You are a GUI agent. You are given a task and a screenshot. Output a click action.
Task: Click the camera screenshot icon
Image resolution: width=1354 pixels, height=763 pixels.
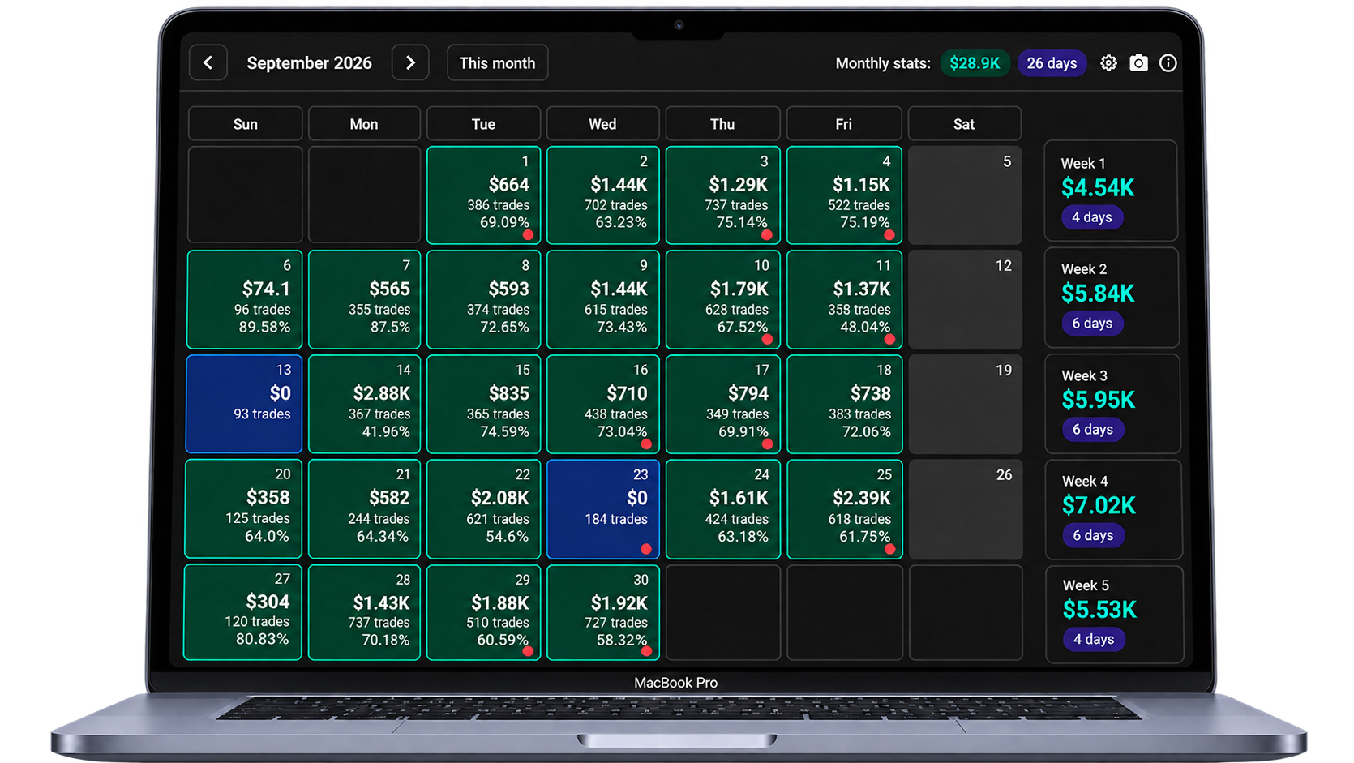[x=1138, y=62]
